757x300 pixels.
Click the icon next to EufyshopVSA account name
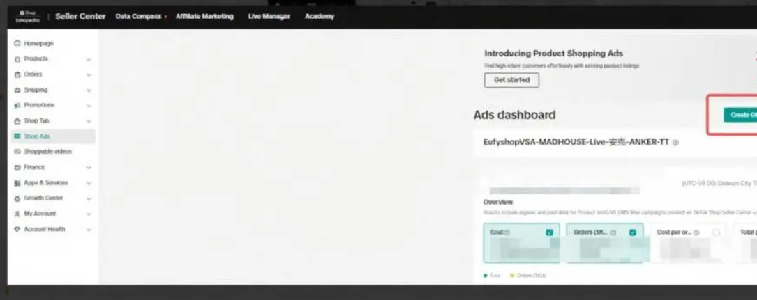tap(675, 143)
